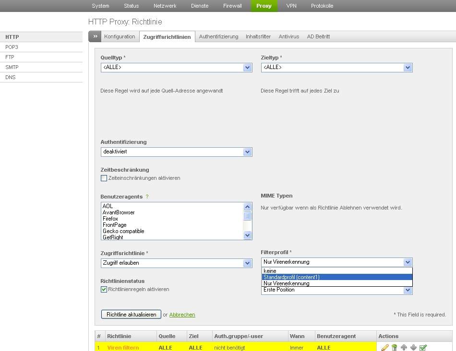Switch to the Inhaltsfilter tab

click(x=258, y=36)
